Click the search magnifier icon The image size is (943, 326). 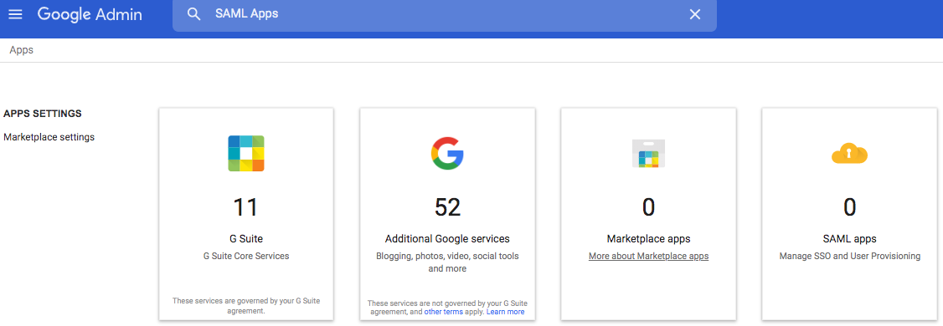point(193,14)
